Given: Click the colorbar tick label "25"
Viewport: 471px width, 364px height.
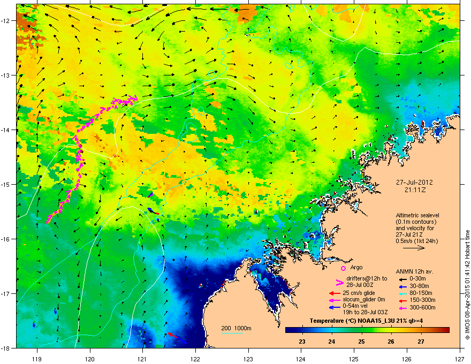Looking at the screenshot, I should pos(361,342).
